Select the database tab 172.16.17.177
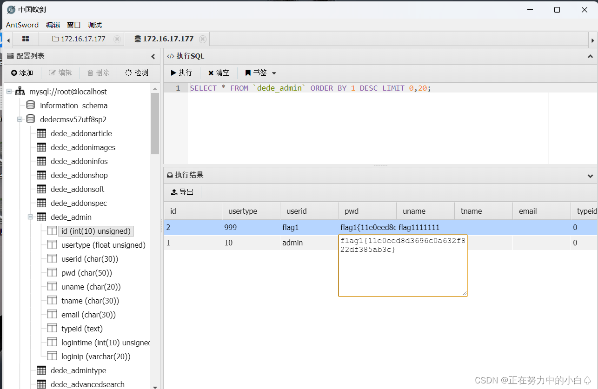Image resolution: width=598 pixels, height=389 pixels. pyautogui.click(x=164, y=39)
